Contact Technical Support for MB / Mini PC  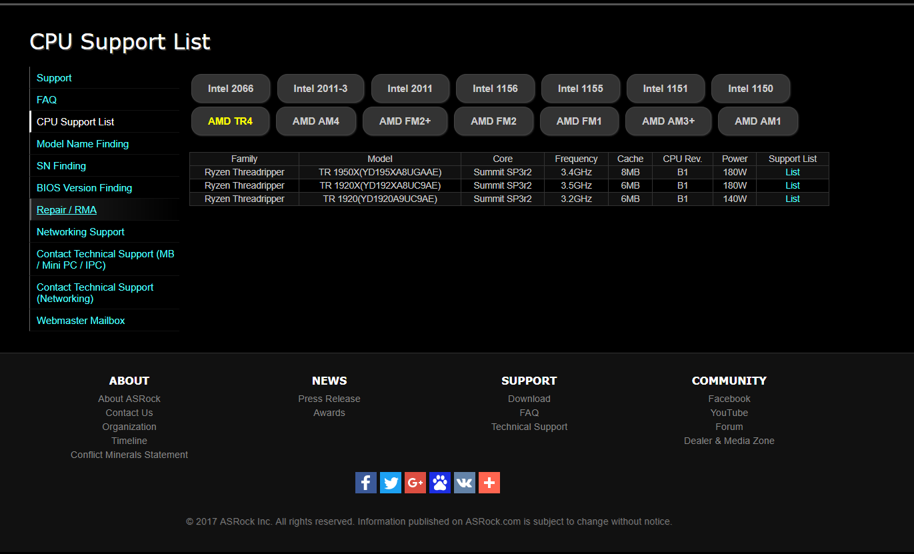(105, 259)
